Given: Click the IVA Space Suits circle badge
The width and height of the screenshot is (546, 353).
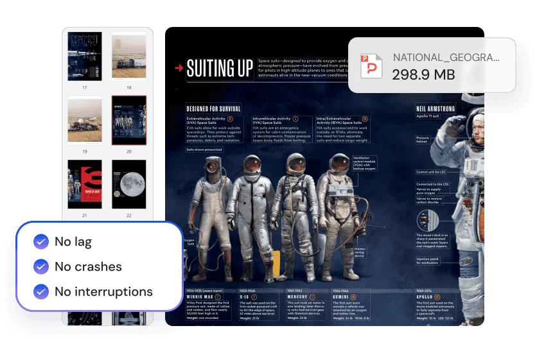Looking at the screenshot, I should tap(295, 119).
